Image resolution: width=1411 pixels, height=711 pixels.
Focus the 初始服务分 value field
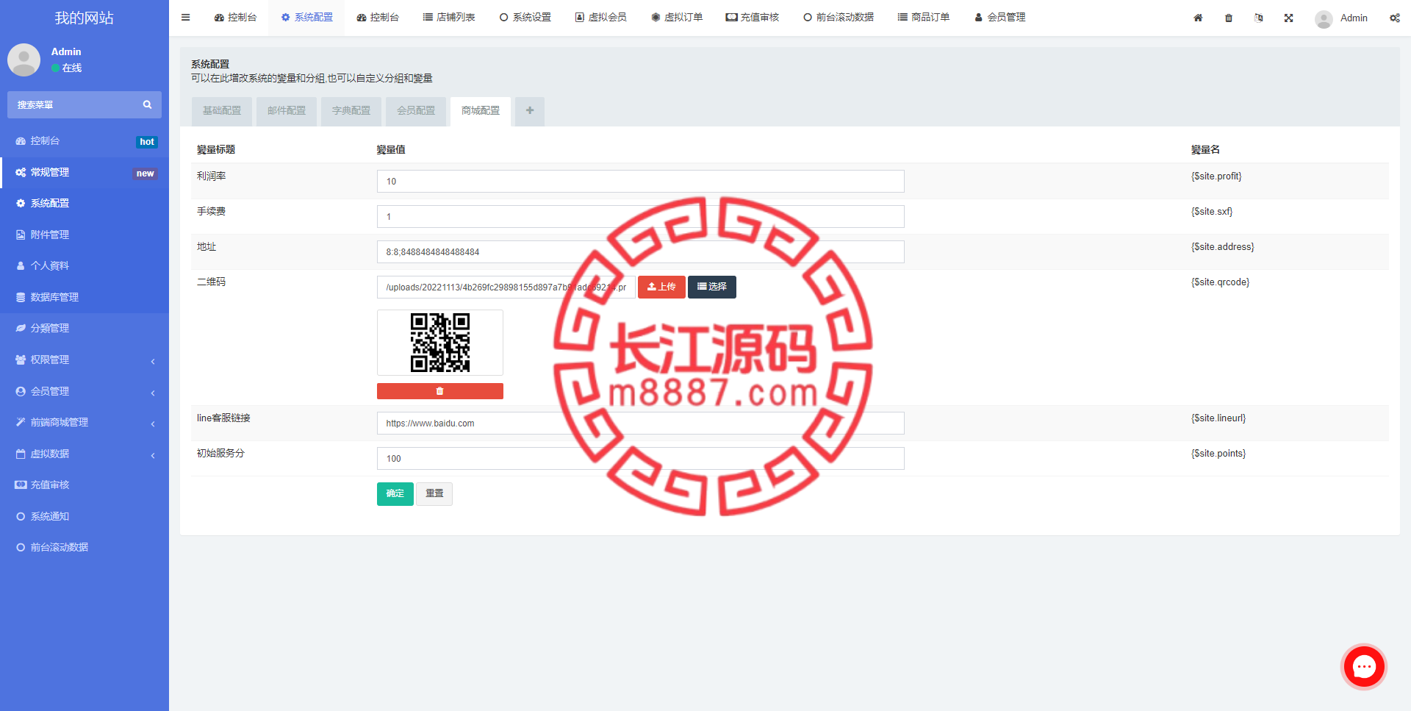point(641,459)
